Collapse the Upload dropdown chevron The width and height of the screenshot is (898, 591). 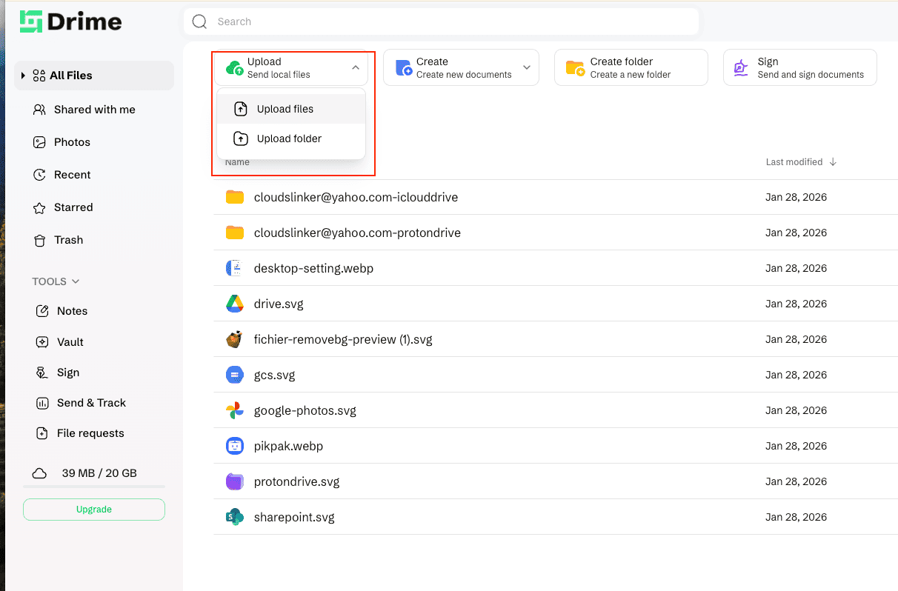click(x=354, y=66)
